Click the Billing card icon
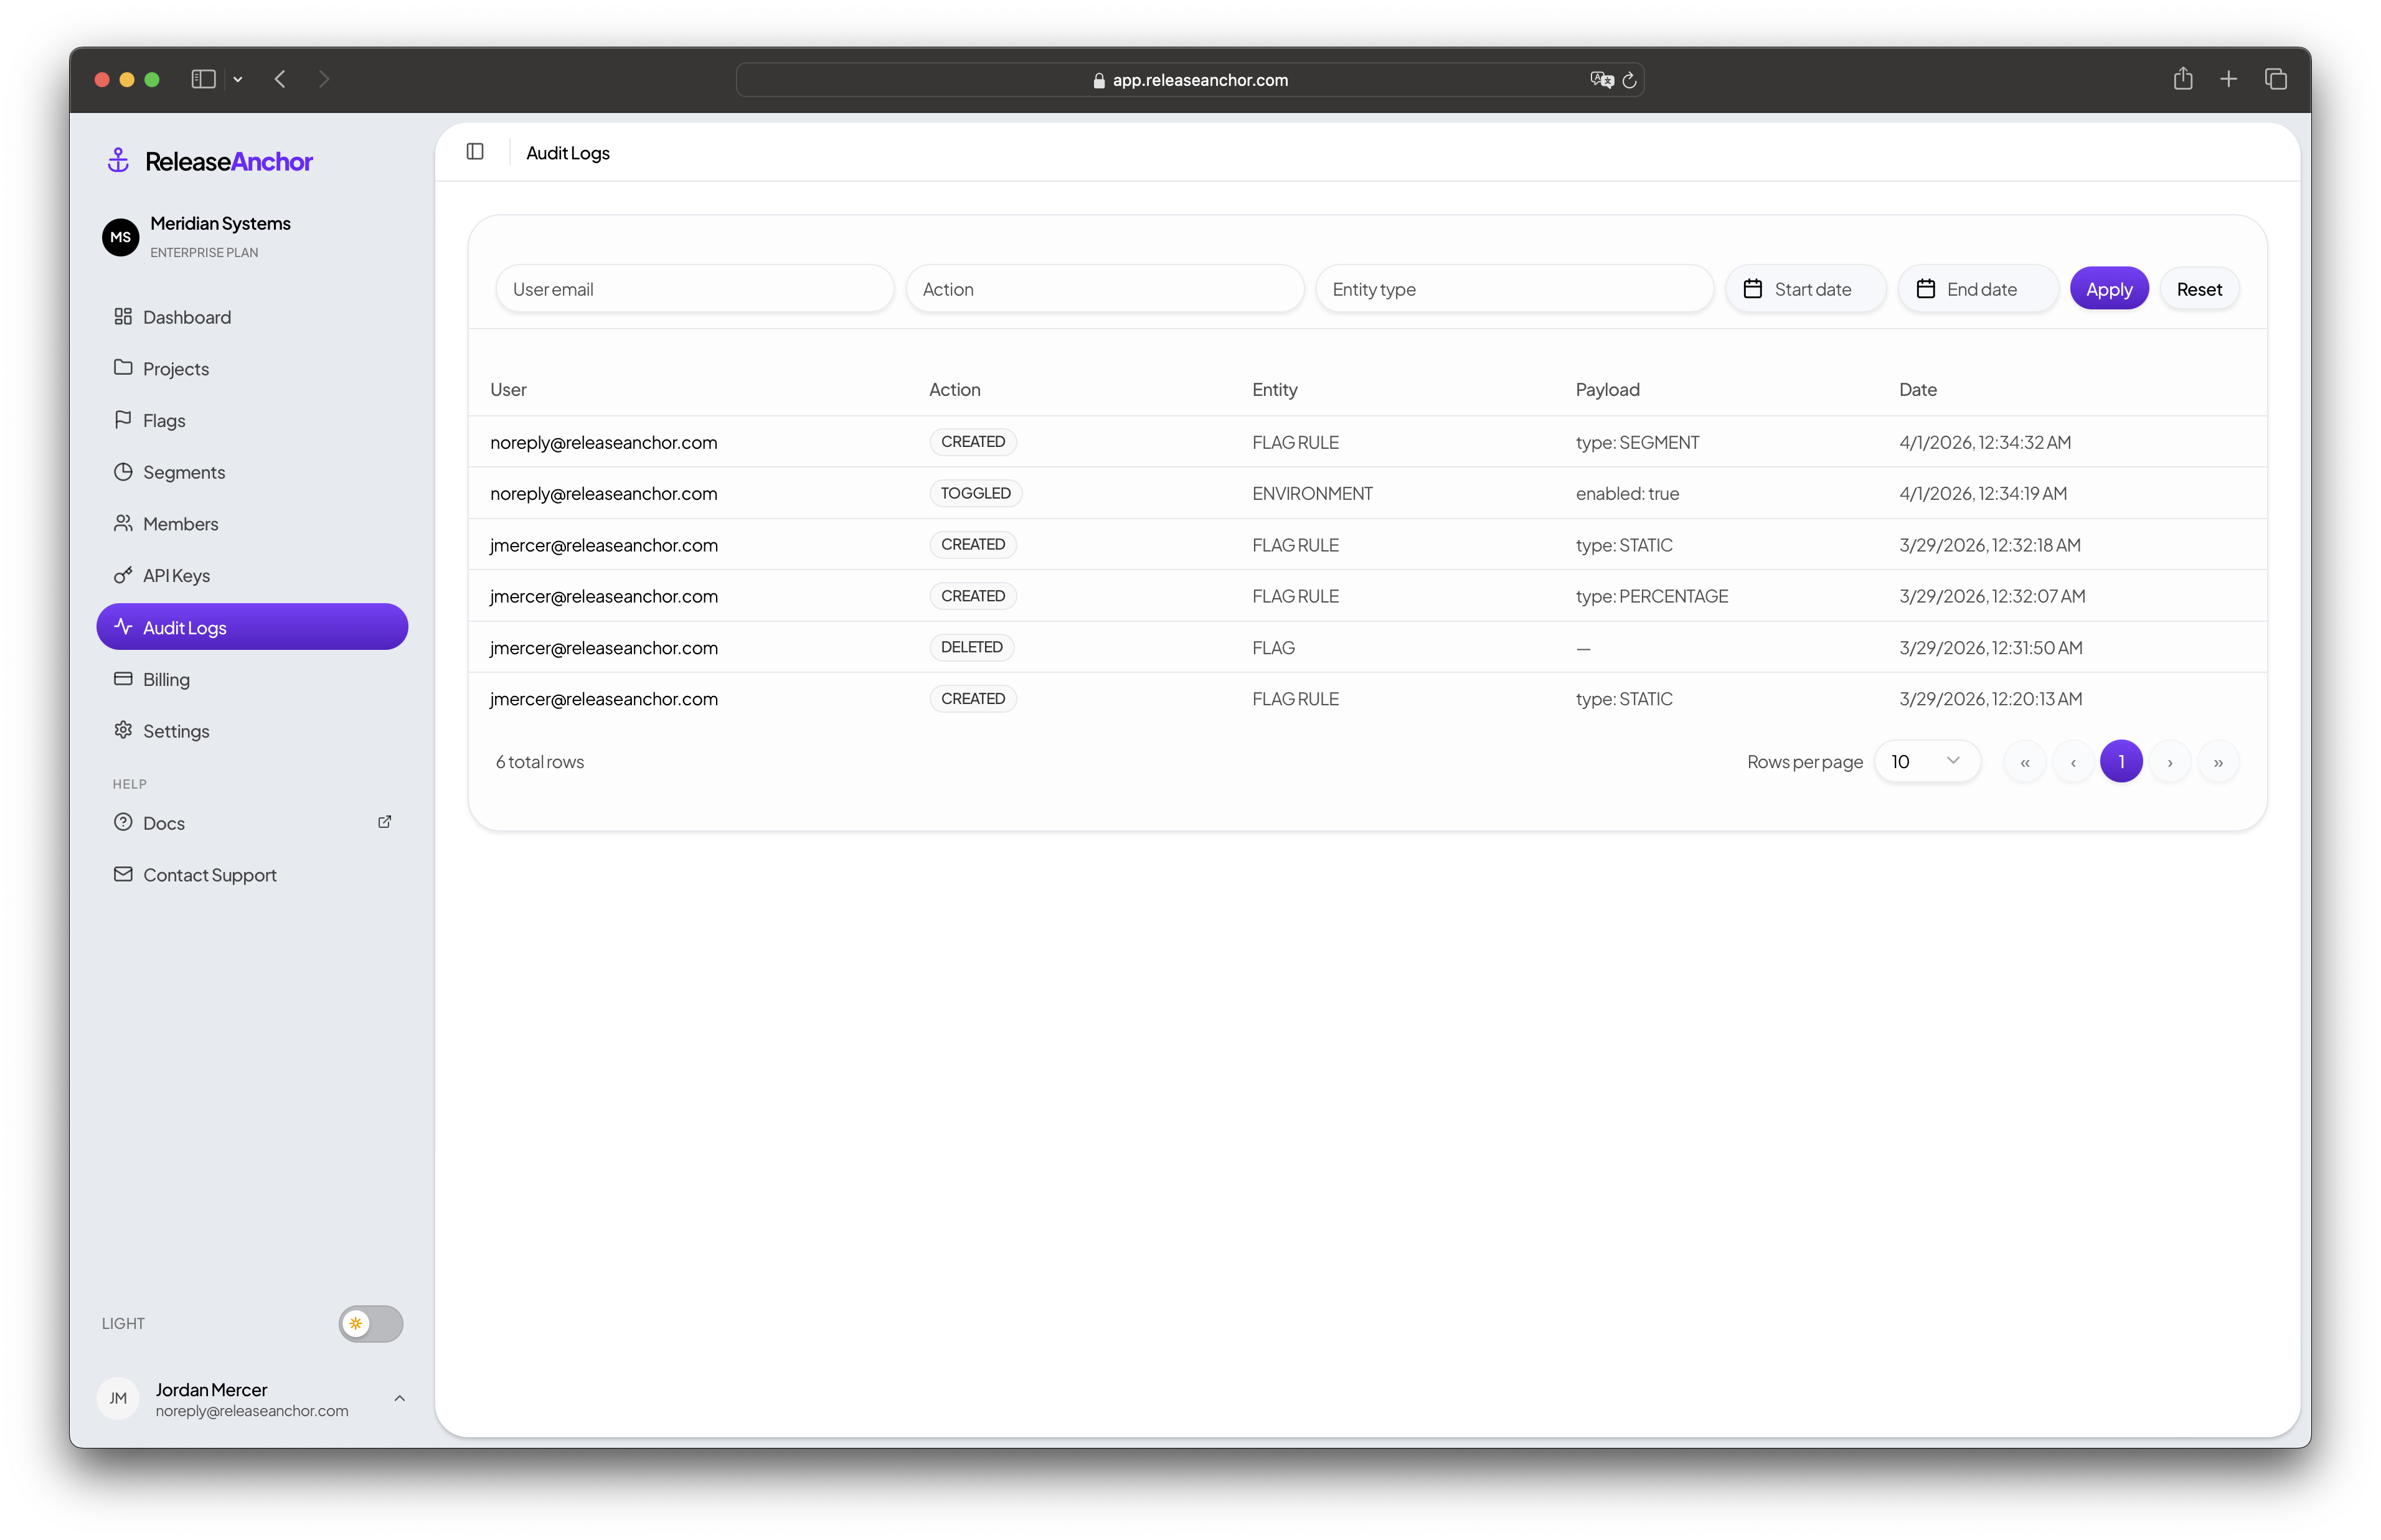Image resolution: width=2381 pixels, height=1540 pixels. pyautogui.click(x=123, y=678)
